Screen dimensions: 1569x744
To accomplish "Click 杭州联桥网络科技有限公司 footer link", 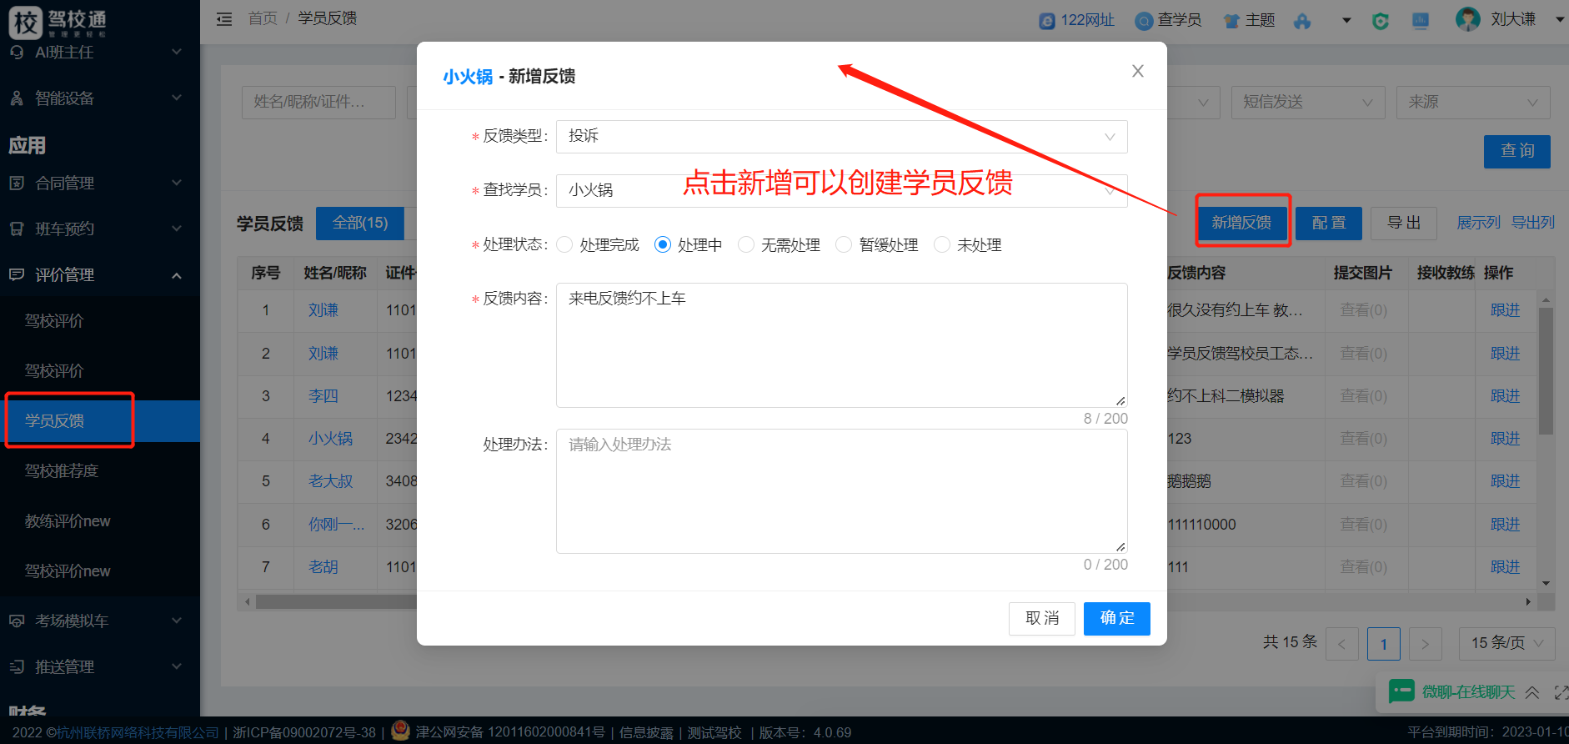I will (x=138, y=733).
